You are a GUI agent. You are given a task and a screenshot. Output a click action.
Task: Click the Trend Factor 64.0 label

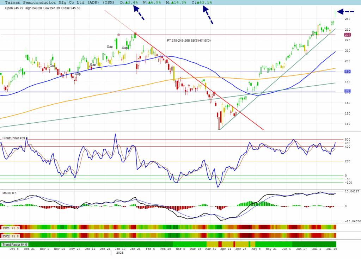click(x=15, y=245)
